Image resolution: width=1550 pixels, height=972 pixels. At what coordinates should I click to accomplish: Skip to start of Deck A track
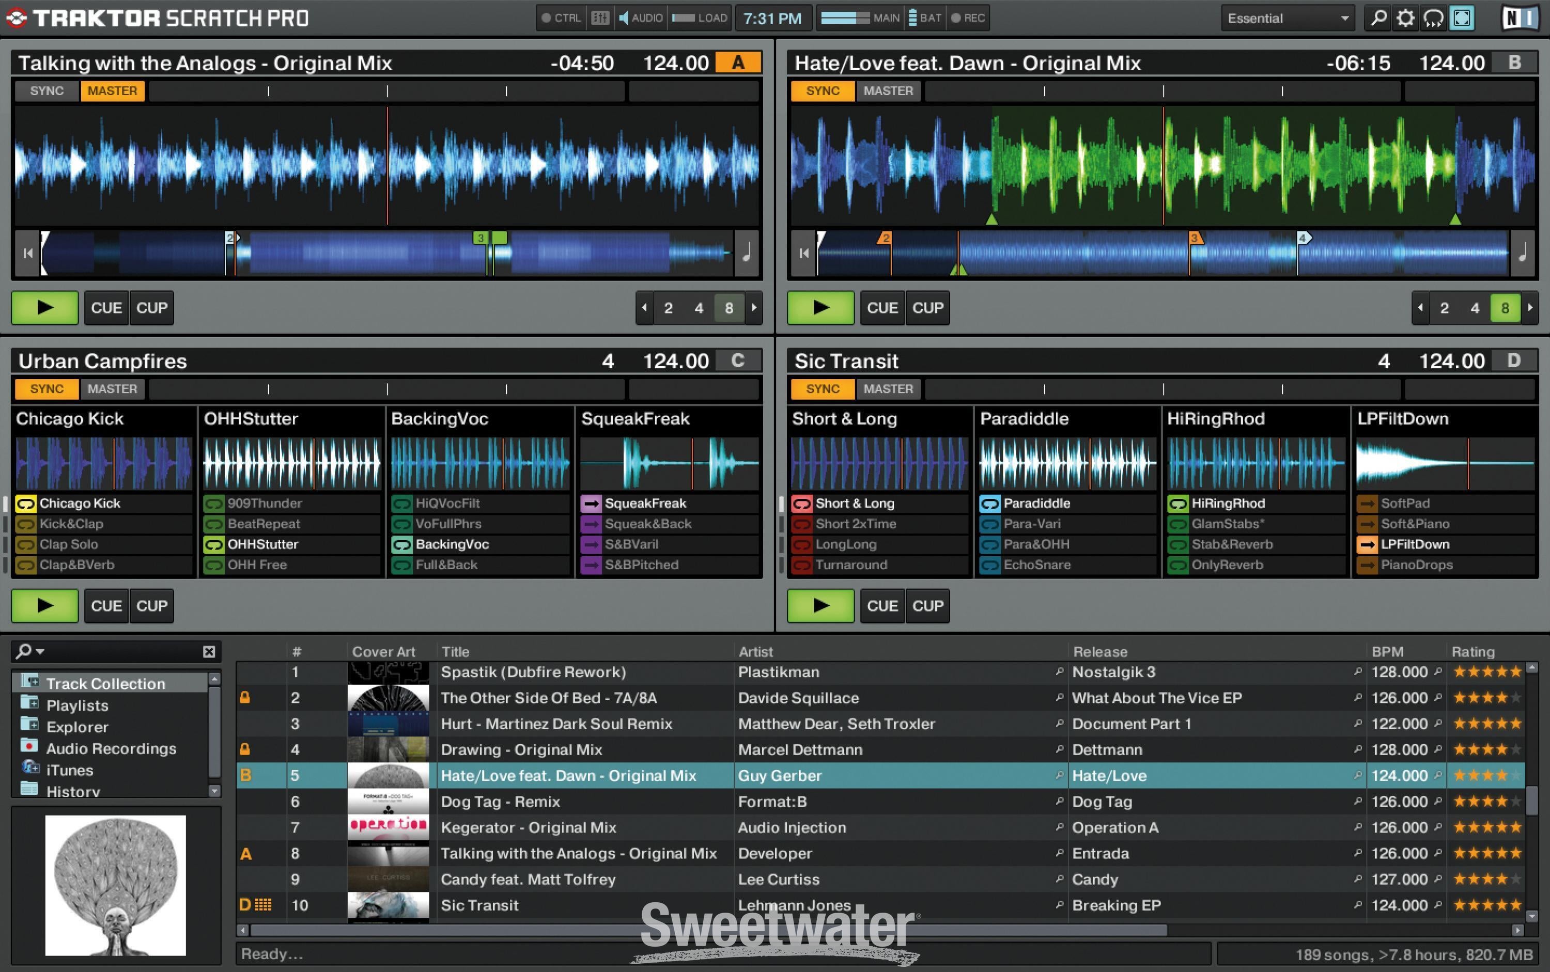coord(27,253)
